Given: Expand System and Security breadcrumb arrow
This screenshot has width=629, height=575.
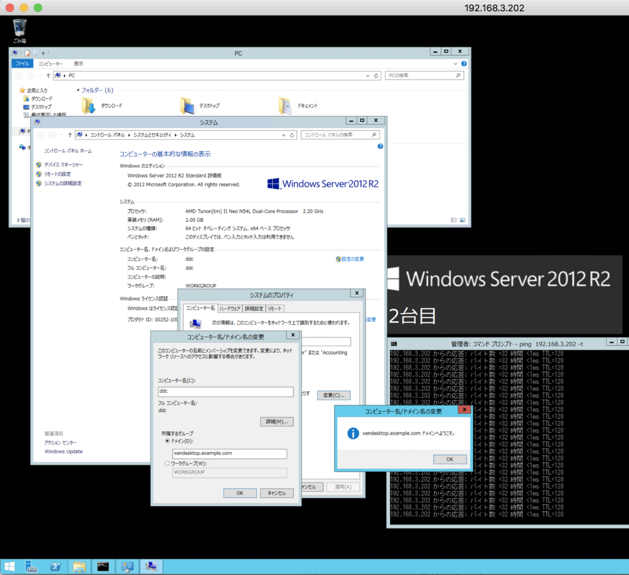Looking at the screenshot, I should coord(176,135).
